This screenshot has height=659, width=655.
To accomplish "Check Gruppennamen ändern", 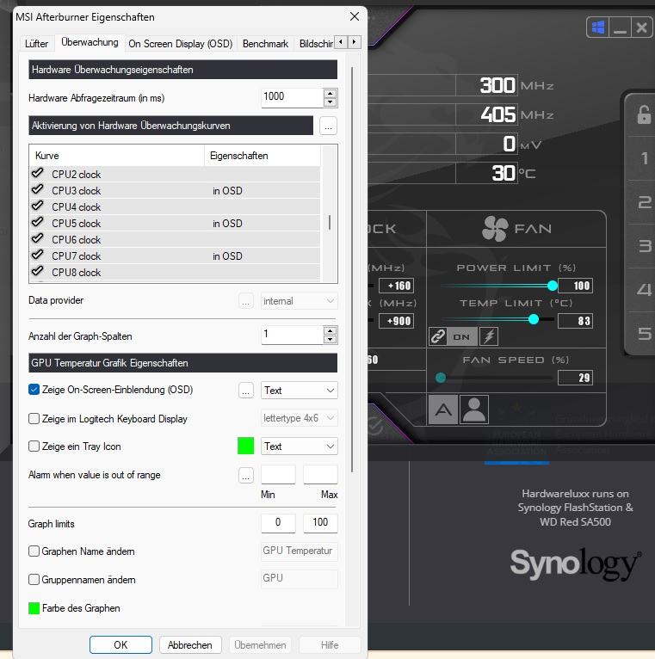I will 34,580.
